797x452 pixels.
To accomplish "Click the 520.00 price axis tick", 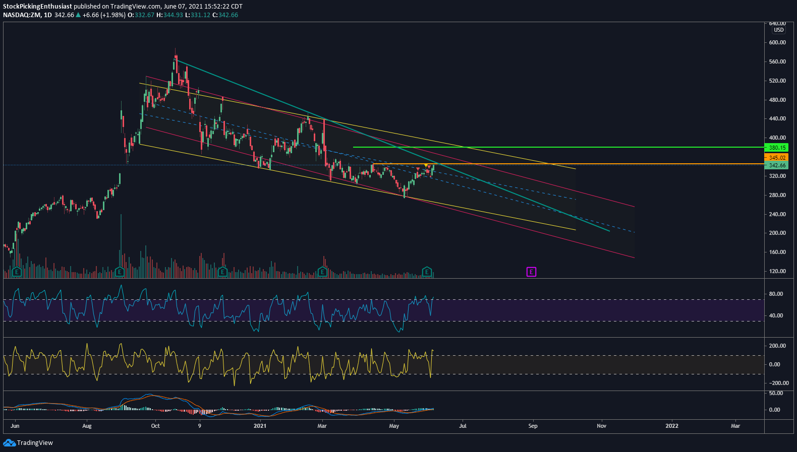I will pos(777,81).
